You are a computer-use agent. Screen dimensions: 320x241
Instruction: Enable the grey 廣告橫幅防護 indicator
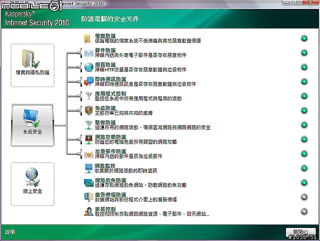click(304, 197)
